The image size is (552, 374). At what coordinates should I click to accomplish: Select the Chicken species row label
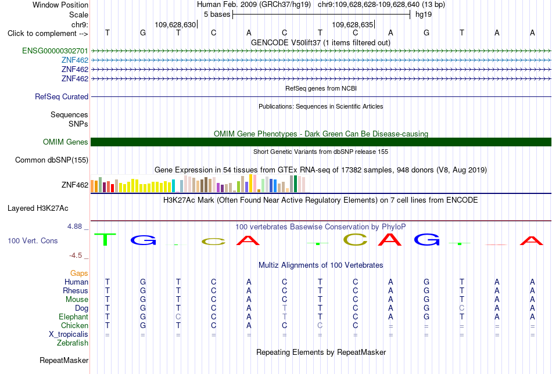(x=74, y=325)
